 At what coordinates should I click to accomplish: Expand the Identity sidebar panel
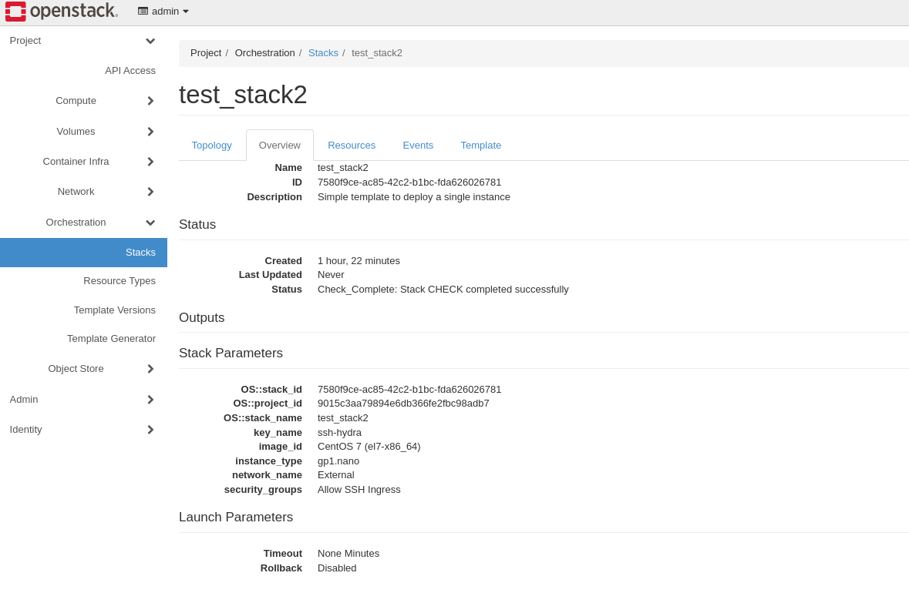tap(150, 430)
